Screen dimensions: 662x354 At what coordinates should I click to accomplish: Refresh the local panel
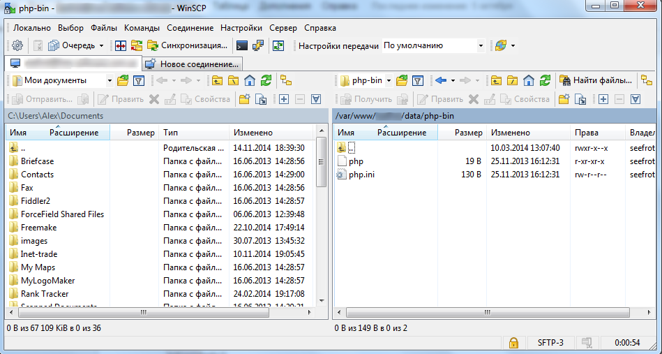[266, 80]
